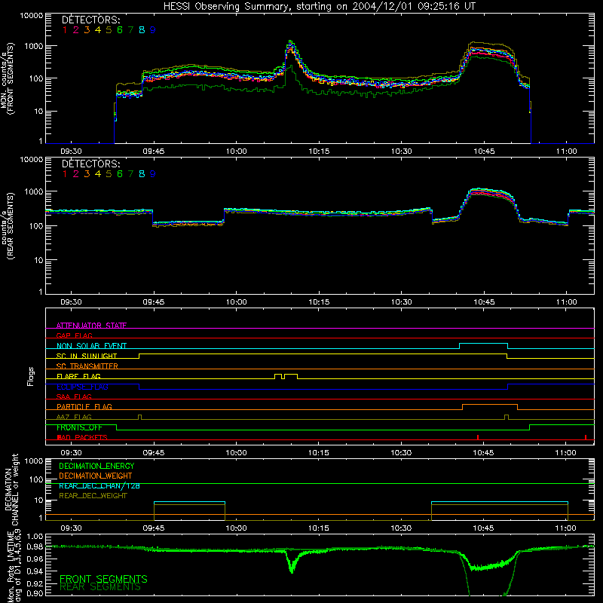The width and height of the screenshot is (603, 603).
Task: Click the 09:30 time label under flags plot
Action: [71, 453]
